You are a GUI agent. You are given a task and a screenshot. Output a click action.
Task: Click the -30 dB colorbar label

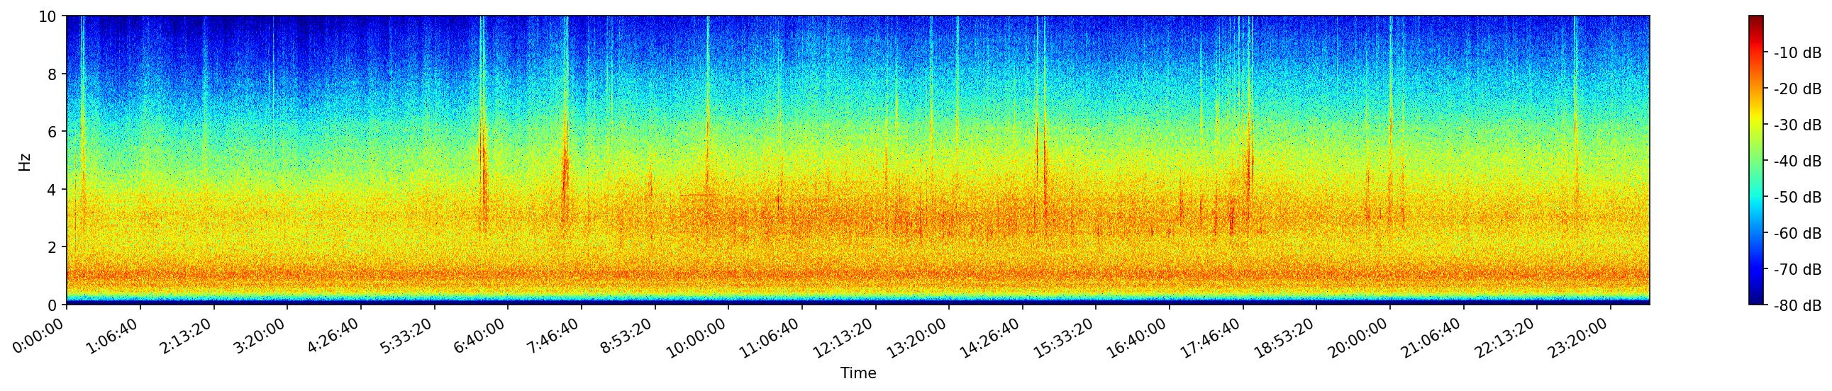tap(1797, 125)
